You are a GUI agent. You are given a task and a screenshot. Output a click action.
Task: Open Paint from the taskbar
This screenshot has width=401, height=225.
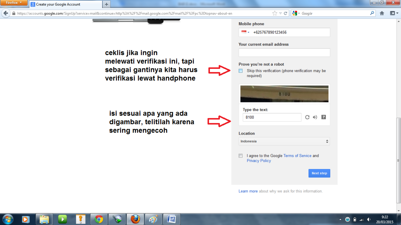point(154,219)
